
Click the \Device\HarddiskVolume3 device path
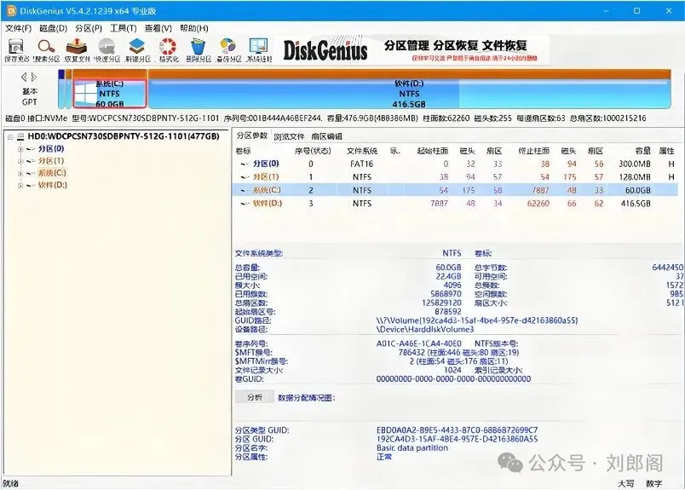point(424,330)
